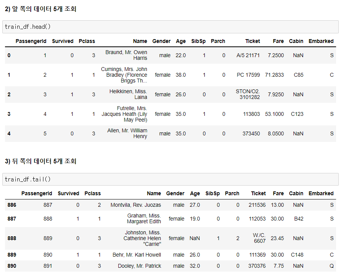Click the Embarked header in tail table
This screenshot has height=280, width=343.
321,194
